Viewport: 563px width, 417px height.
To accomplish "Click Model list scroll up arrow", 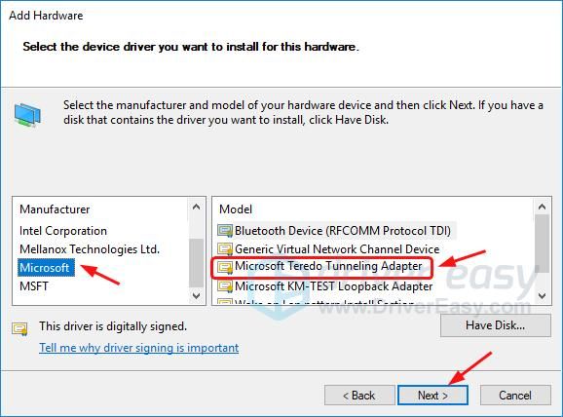I will coord(542,207).
